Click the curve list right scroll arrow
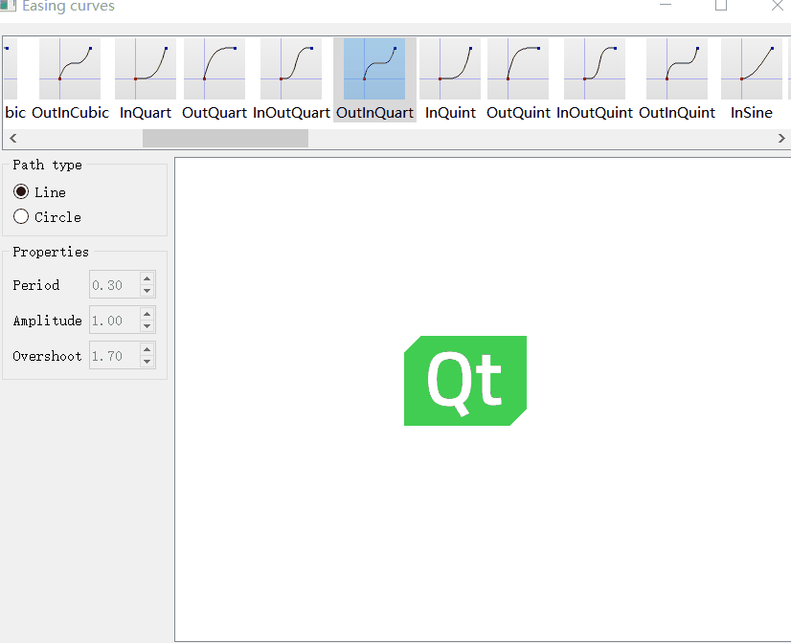Viewport: 791px width, 643px height. click(x=781, y=138)
